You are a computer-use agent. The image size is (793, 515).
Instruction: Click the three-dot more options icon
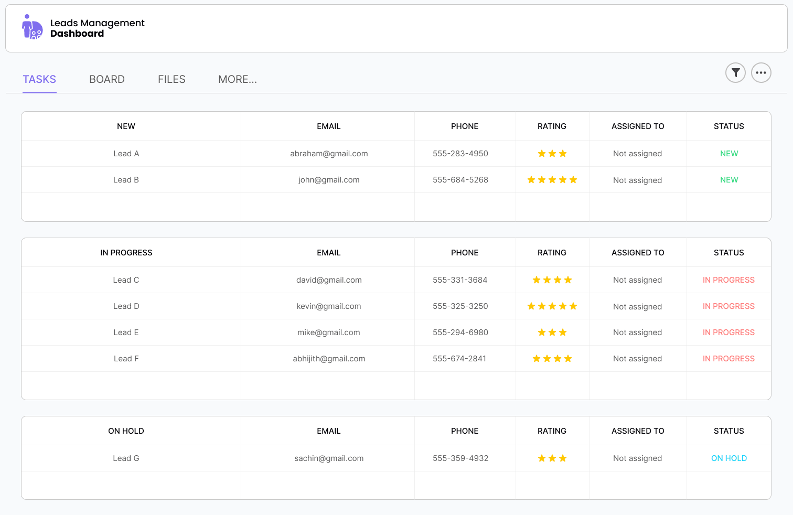pos(761,73)
